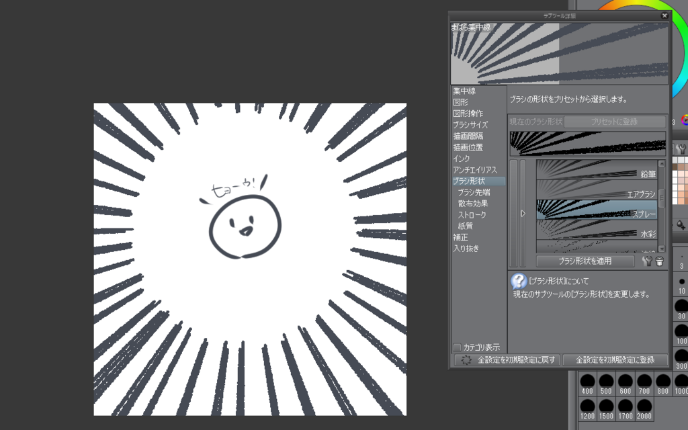The height and width of the screenshot is (430, 688).
Task: Select the 300 brush size preset
Action: pos(681,359)
